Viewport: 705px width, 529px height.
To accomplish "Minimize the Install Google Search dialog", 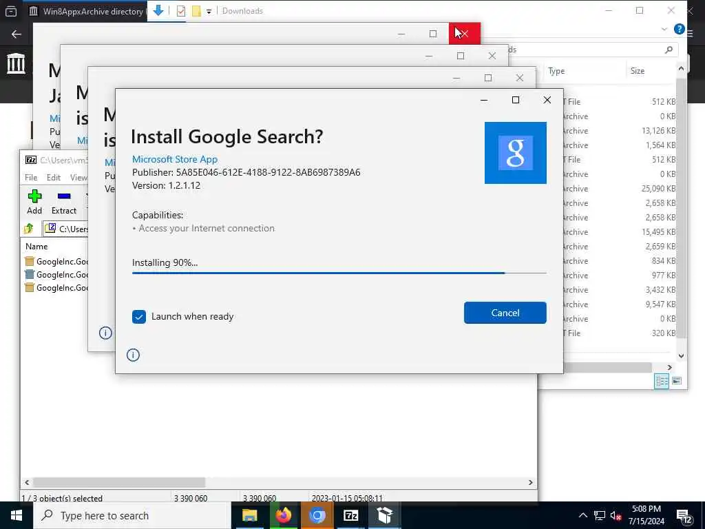I will click(x=484, y=100).
